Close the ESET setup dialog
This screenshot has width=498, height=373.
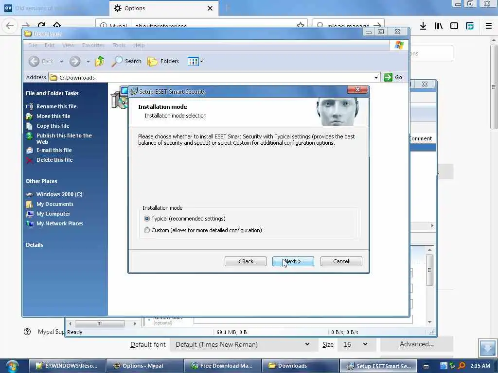(x=357, y=89)
